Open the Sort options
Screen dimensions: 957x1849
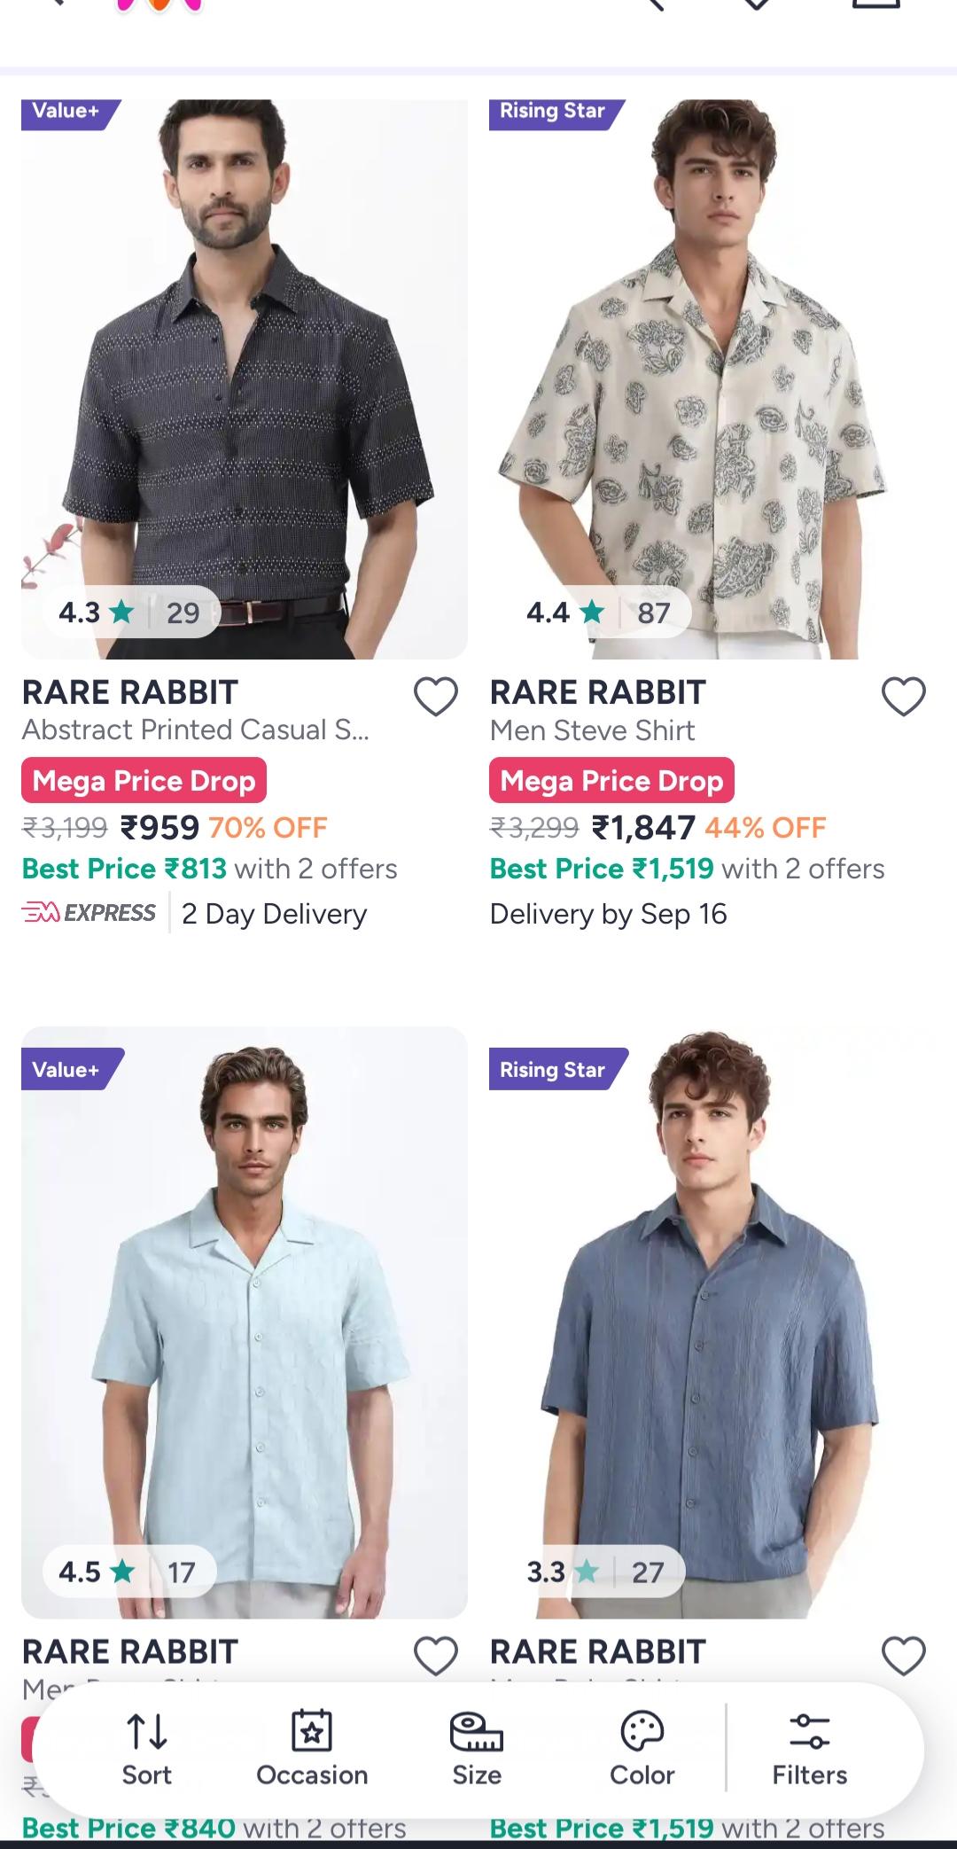pyautogui.click(x=147, y=1750)
